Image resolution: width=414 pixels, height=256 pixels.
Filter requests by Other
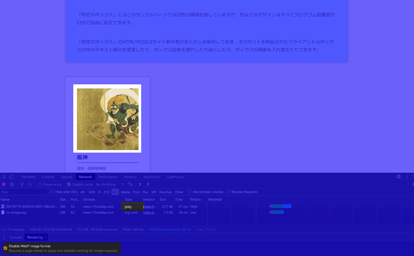(179, 192)
